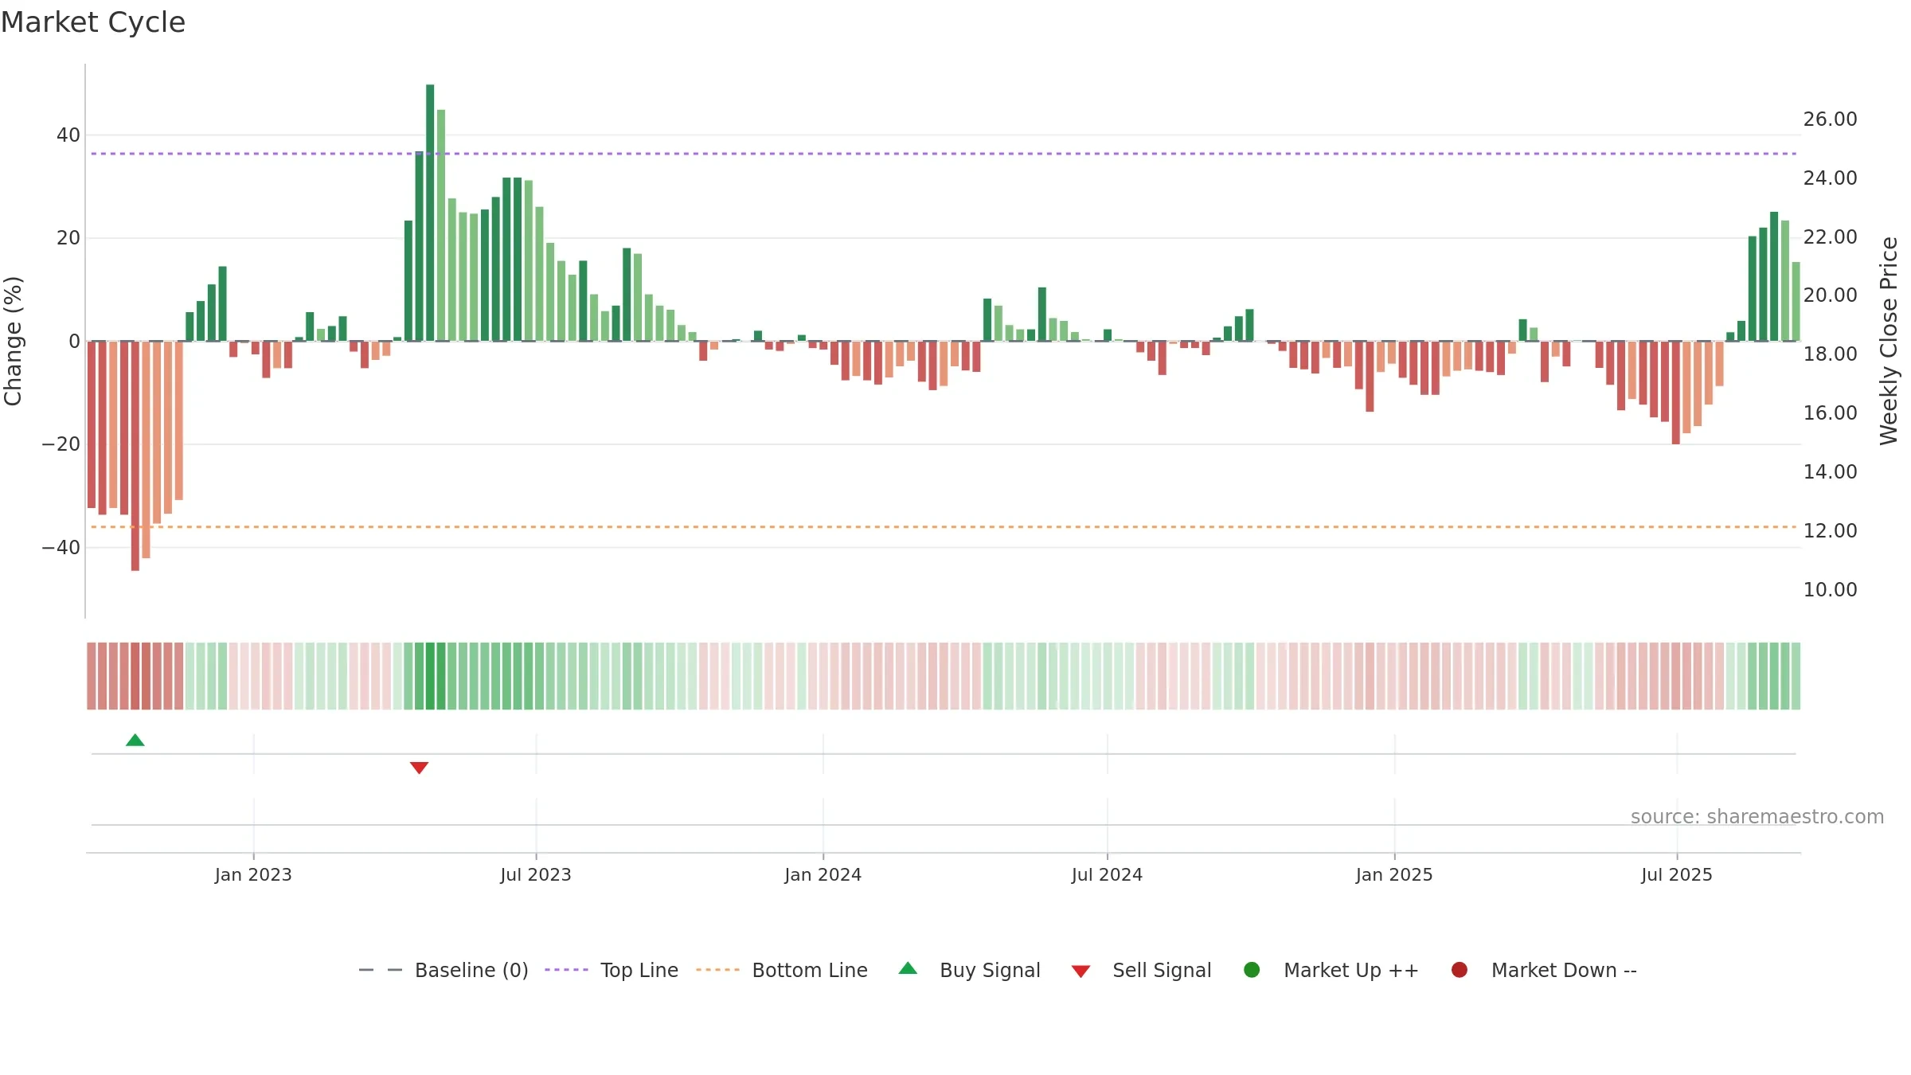Click the 12.00 price tick label
Viewport: 1911px width, 1075px height.
(x=1830, y=531)
